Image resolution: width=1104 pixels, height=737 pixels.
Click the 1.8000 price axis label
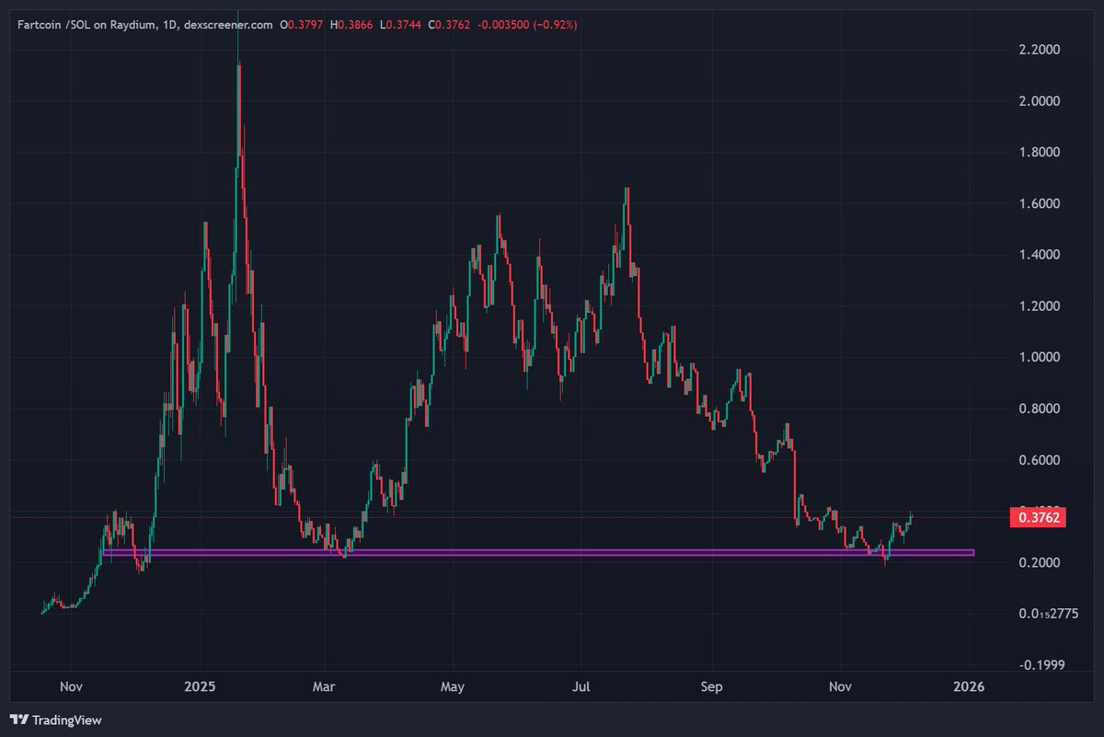click(x=1040, y=152)
